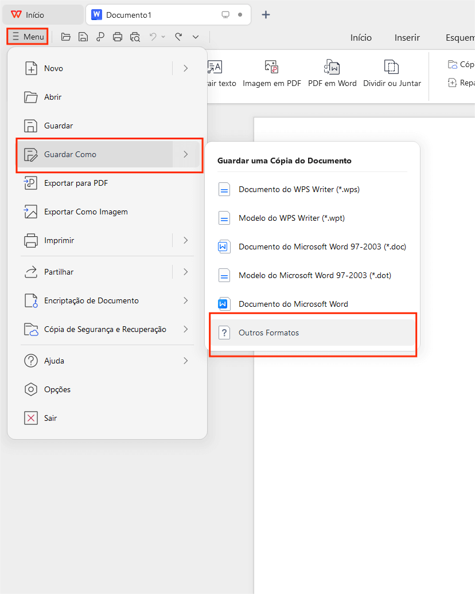The width and height of the screenshot is (475, 594).
Task: Click the PDF em Word tool
Action: click(x=332, y=73)
